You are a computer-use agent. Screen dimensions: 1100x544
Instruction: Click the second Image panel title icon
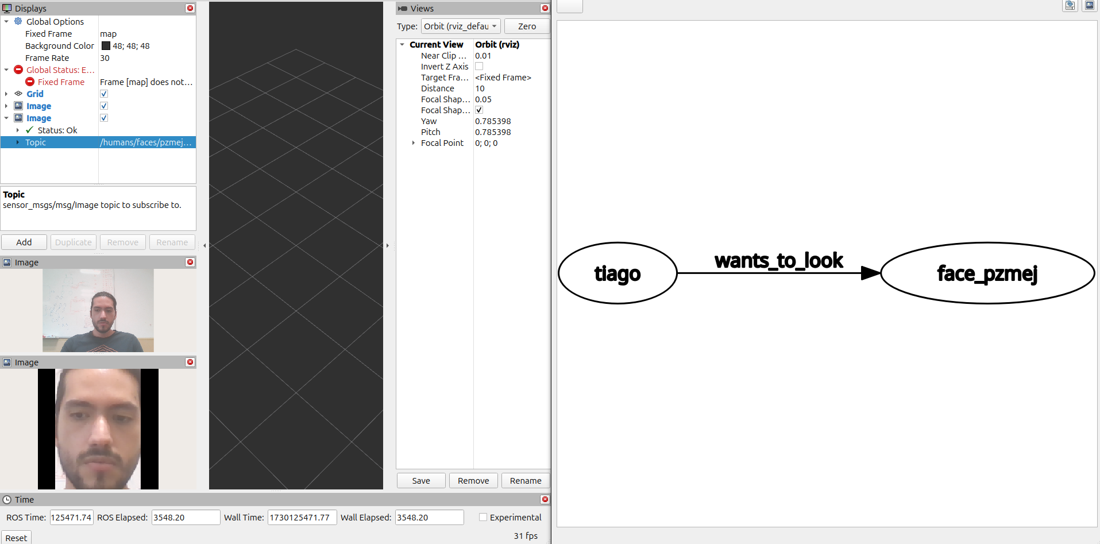click(7, 362)
